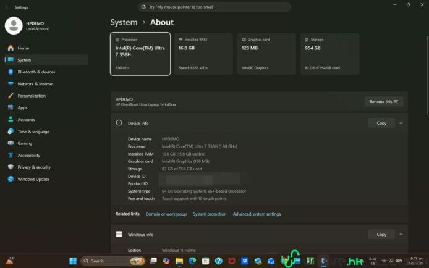Open System protection link
The height and width of the screenshot is (268, 429).
coord(210,214)
